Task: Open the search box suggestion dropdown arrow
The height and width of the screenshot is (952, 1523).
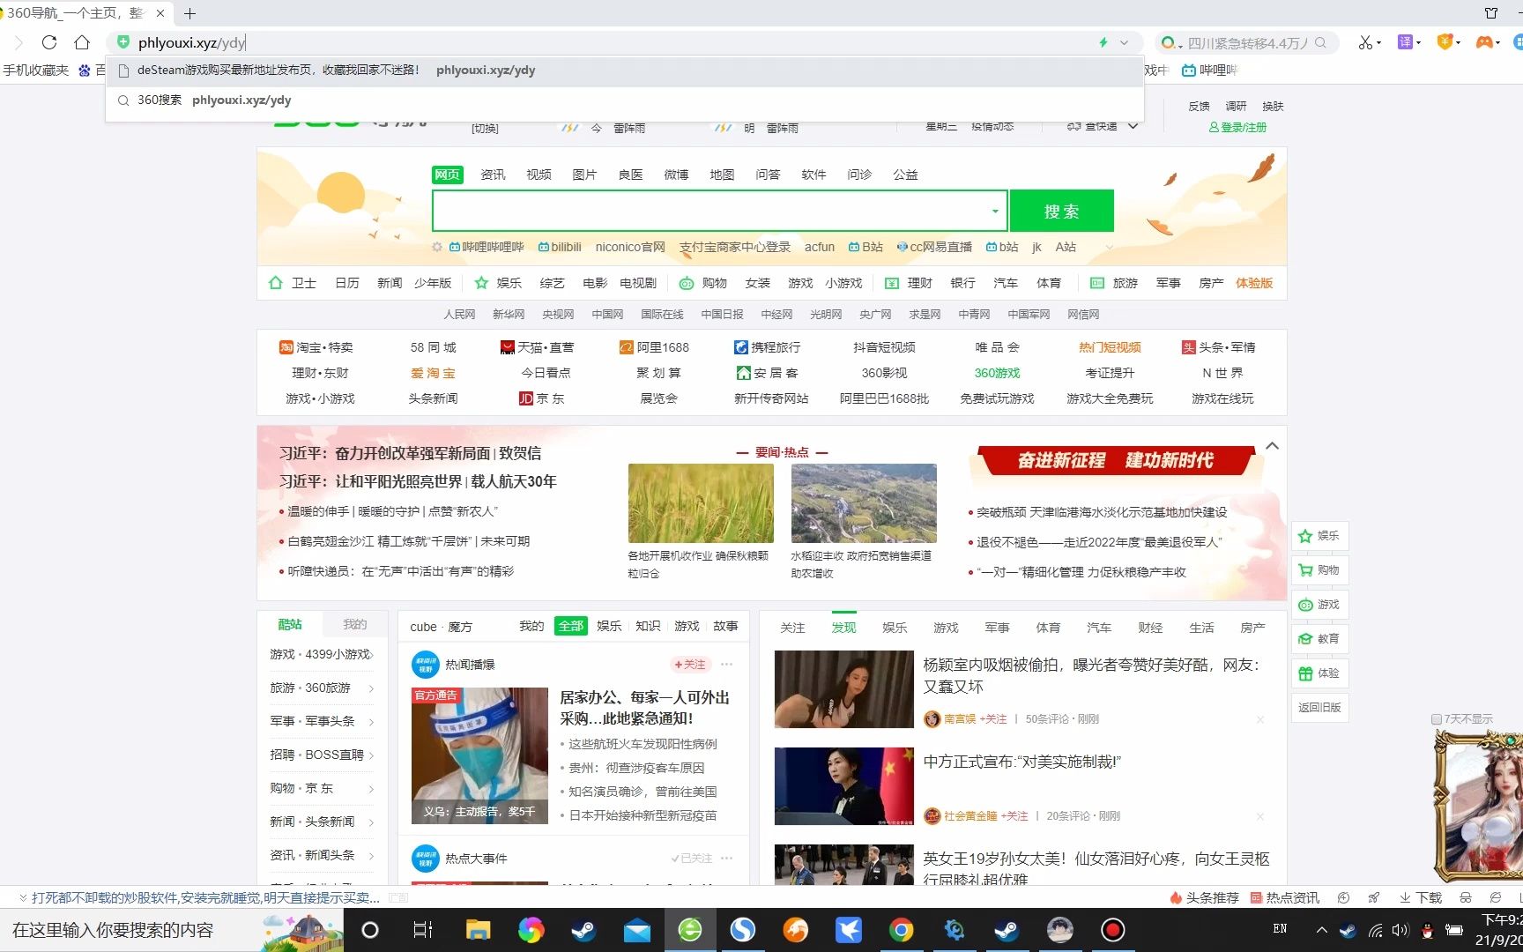Action: pyautogui.click(x=995, y=212)
